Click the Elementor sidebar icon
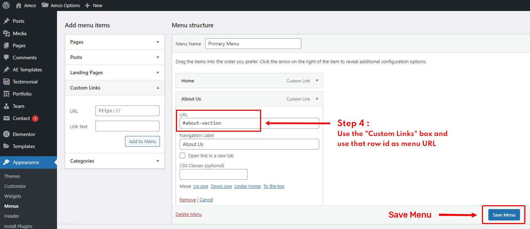Viewport: 530px width, 229px height. 6,134
